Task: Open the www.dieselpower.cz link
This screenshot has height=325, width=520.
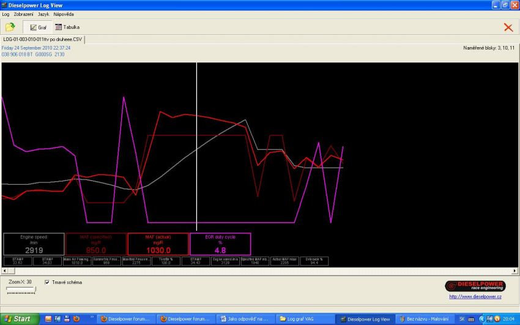Action: tap(475, 297)
